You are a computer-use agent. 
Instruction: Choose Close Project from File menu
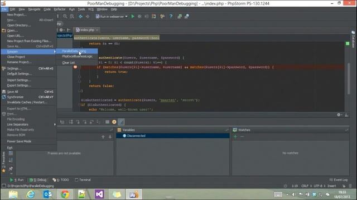coord(28,57)
